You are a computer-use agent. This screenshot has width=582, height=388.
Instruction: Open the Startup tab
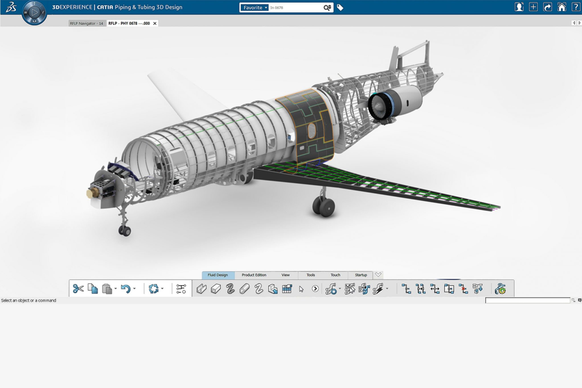[361, 275]
